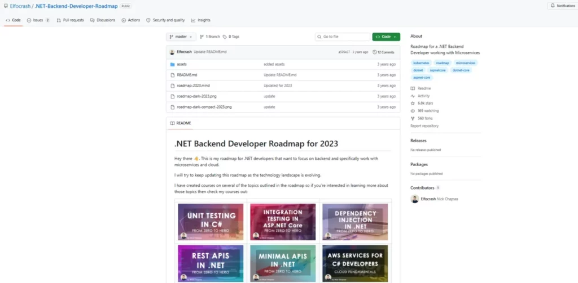Switch to the Pull requests tab
The height and width of the screenshot is (283, 578).
pyautogui.click(x=70, y=20)
